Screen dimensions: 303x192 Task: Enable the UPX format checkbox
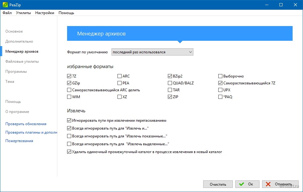(x=220, y=90)
